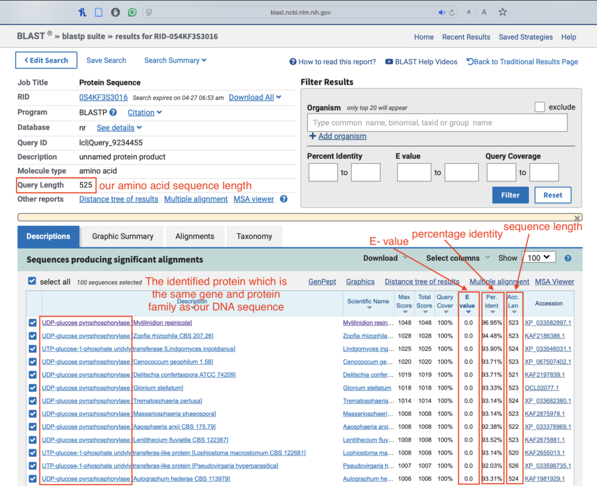
Task: Uncheck the Mytilinidion resinicola row checkbox
Action: pos(33,323)
